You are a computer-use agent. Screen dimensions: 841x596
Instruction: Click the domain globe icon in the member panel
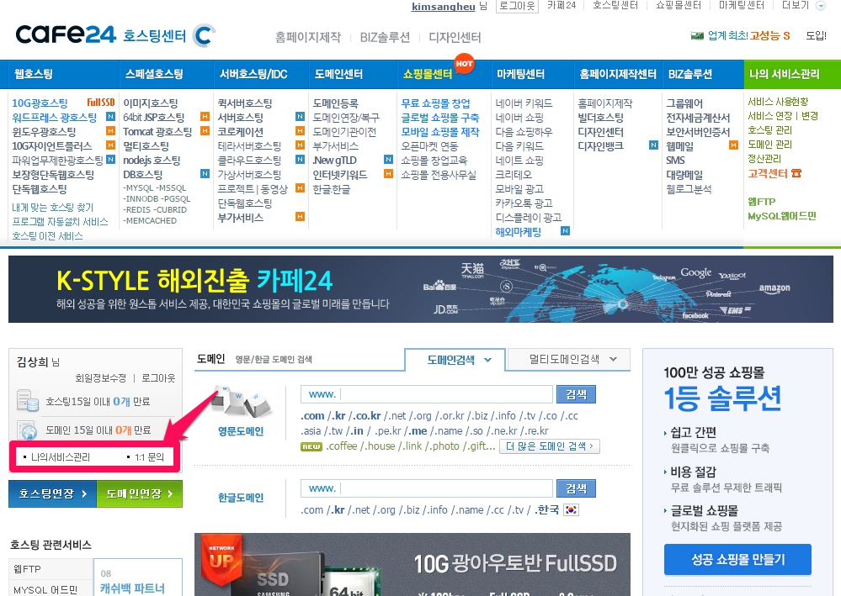(x=29, y=430)
